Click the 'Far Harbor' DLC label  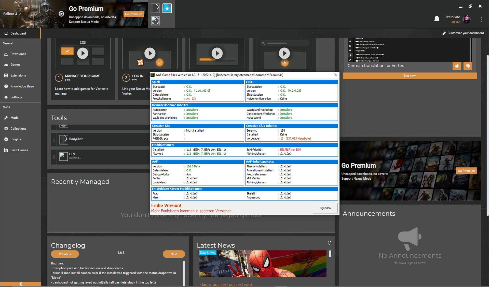(x=159, y=114)
